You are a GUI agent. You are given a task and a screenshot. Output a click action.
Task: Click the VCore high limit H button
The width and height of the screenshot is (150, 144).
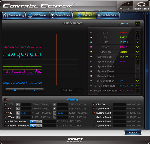click(54, 117)
